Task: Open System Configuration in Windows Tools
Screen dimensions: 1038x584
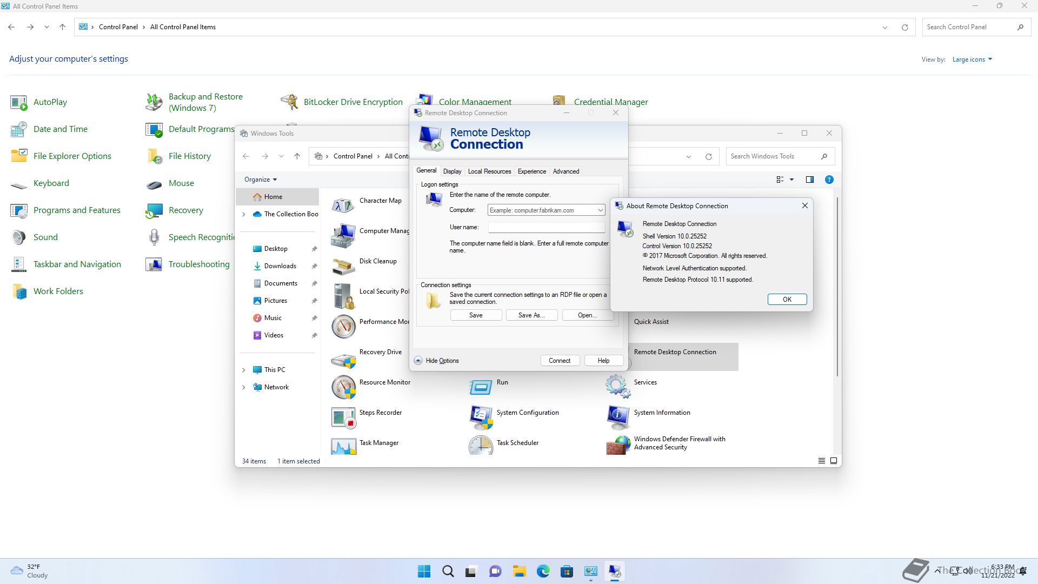Action: click(514, 416)
